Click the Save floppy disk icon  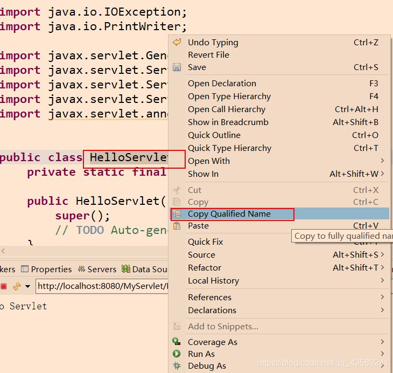coord(177,67)
